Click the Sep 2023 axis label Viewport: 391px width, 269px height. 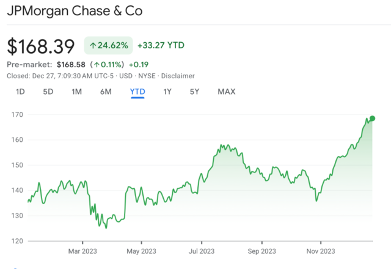click(x=262, y=251)
